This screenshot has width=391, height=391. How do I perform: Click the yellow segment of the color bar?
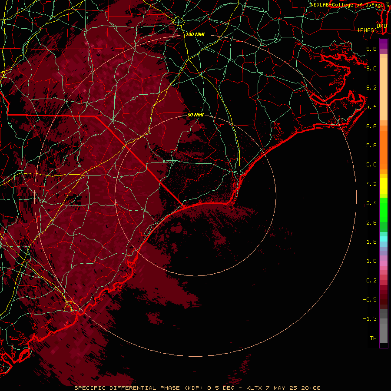click(x=384, y=186)
